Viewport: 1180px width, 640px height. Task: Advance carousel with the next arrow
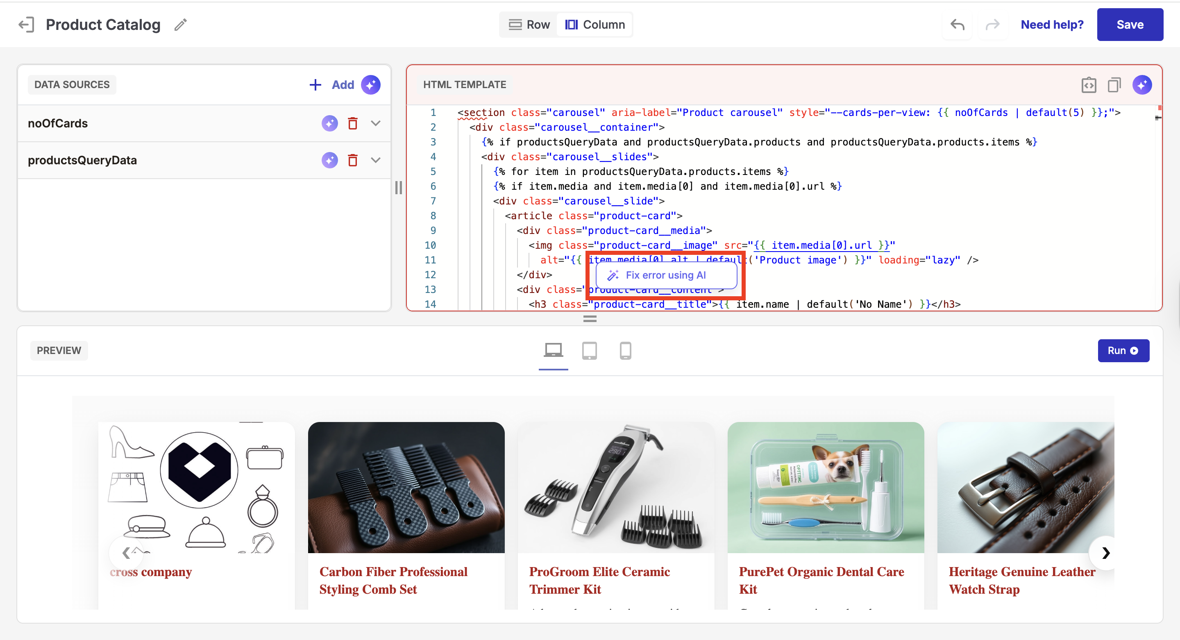pos(1106,553)
